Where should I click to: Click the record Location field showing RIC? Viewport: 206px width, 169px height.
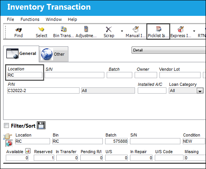[x=33, y=141]
